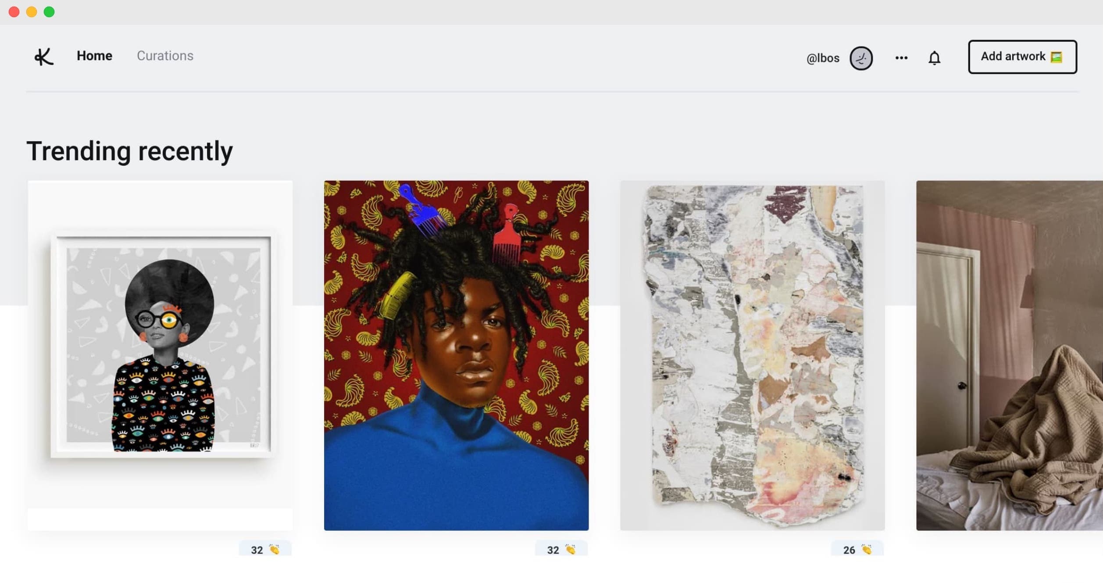Click the K logo icon
1103x583 pixels.
44,57
